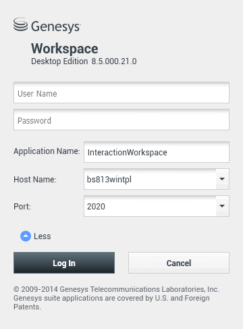Collapse advanced options via Less label
Screen dimensions: 243x329
pos(43,236)
